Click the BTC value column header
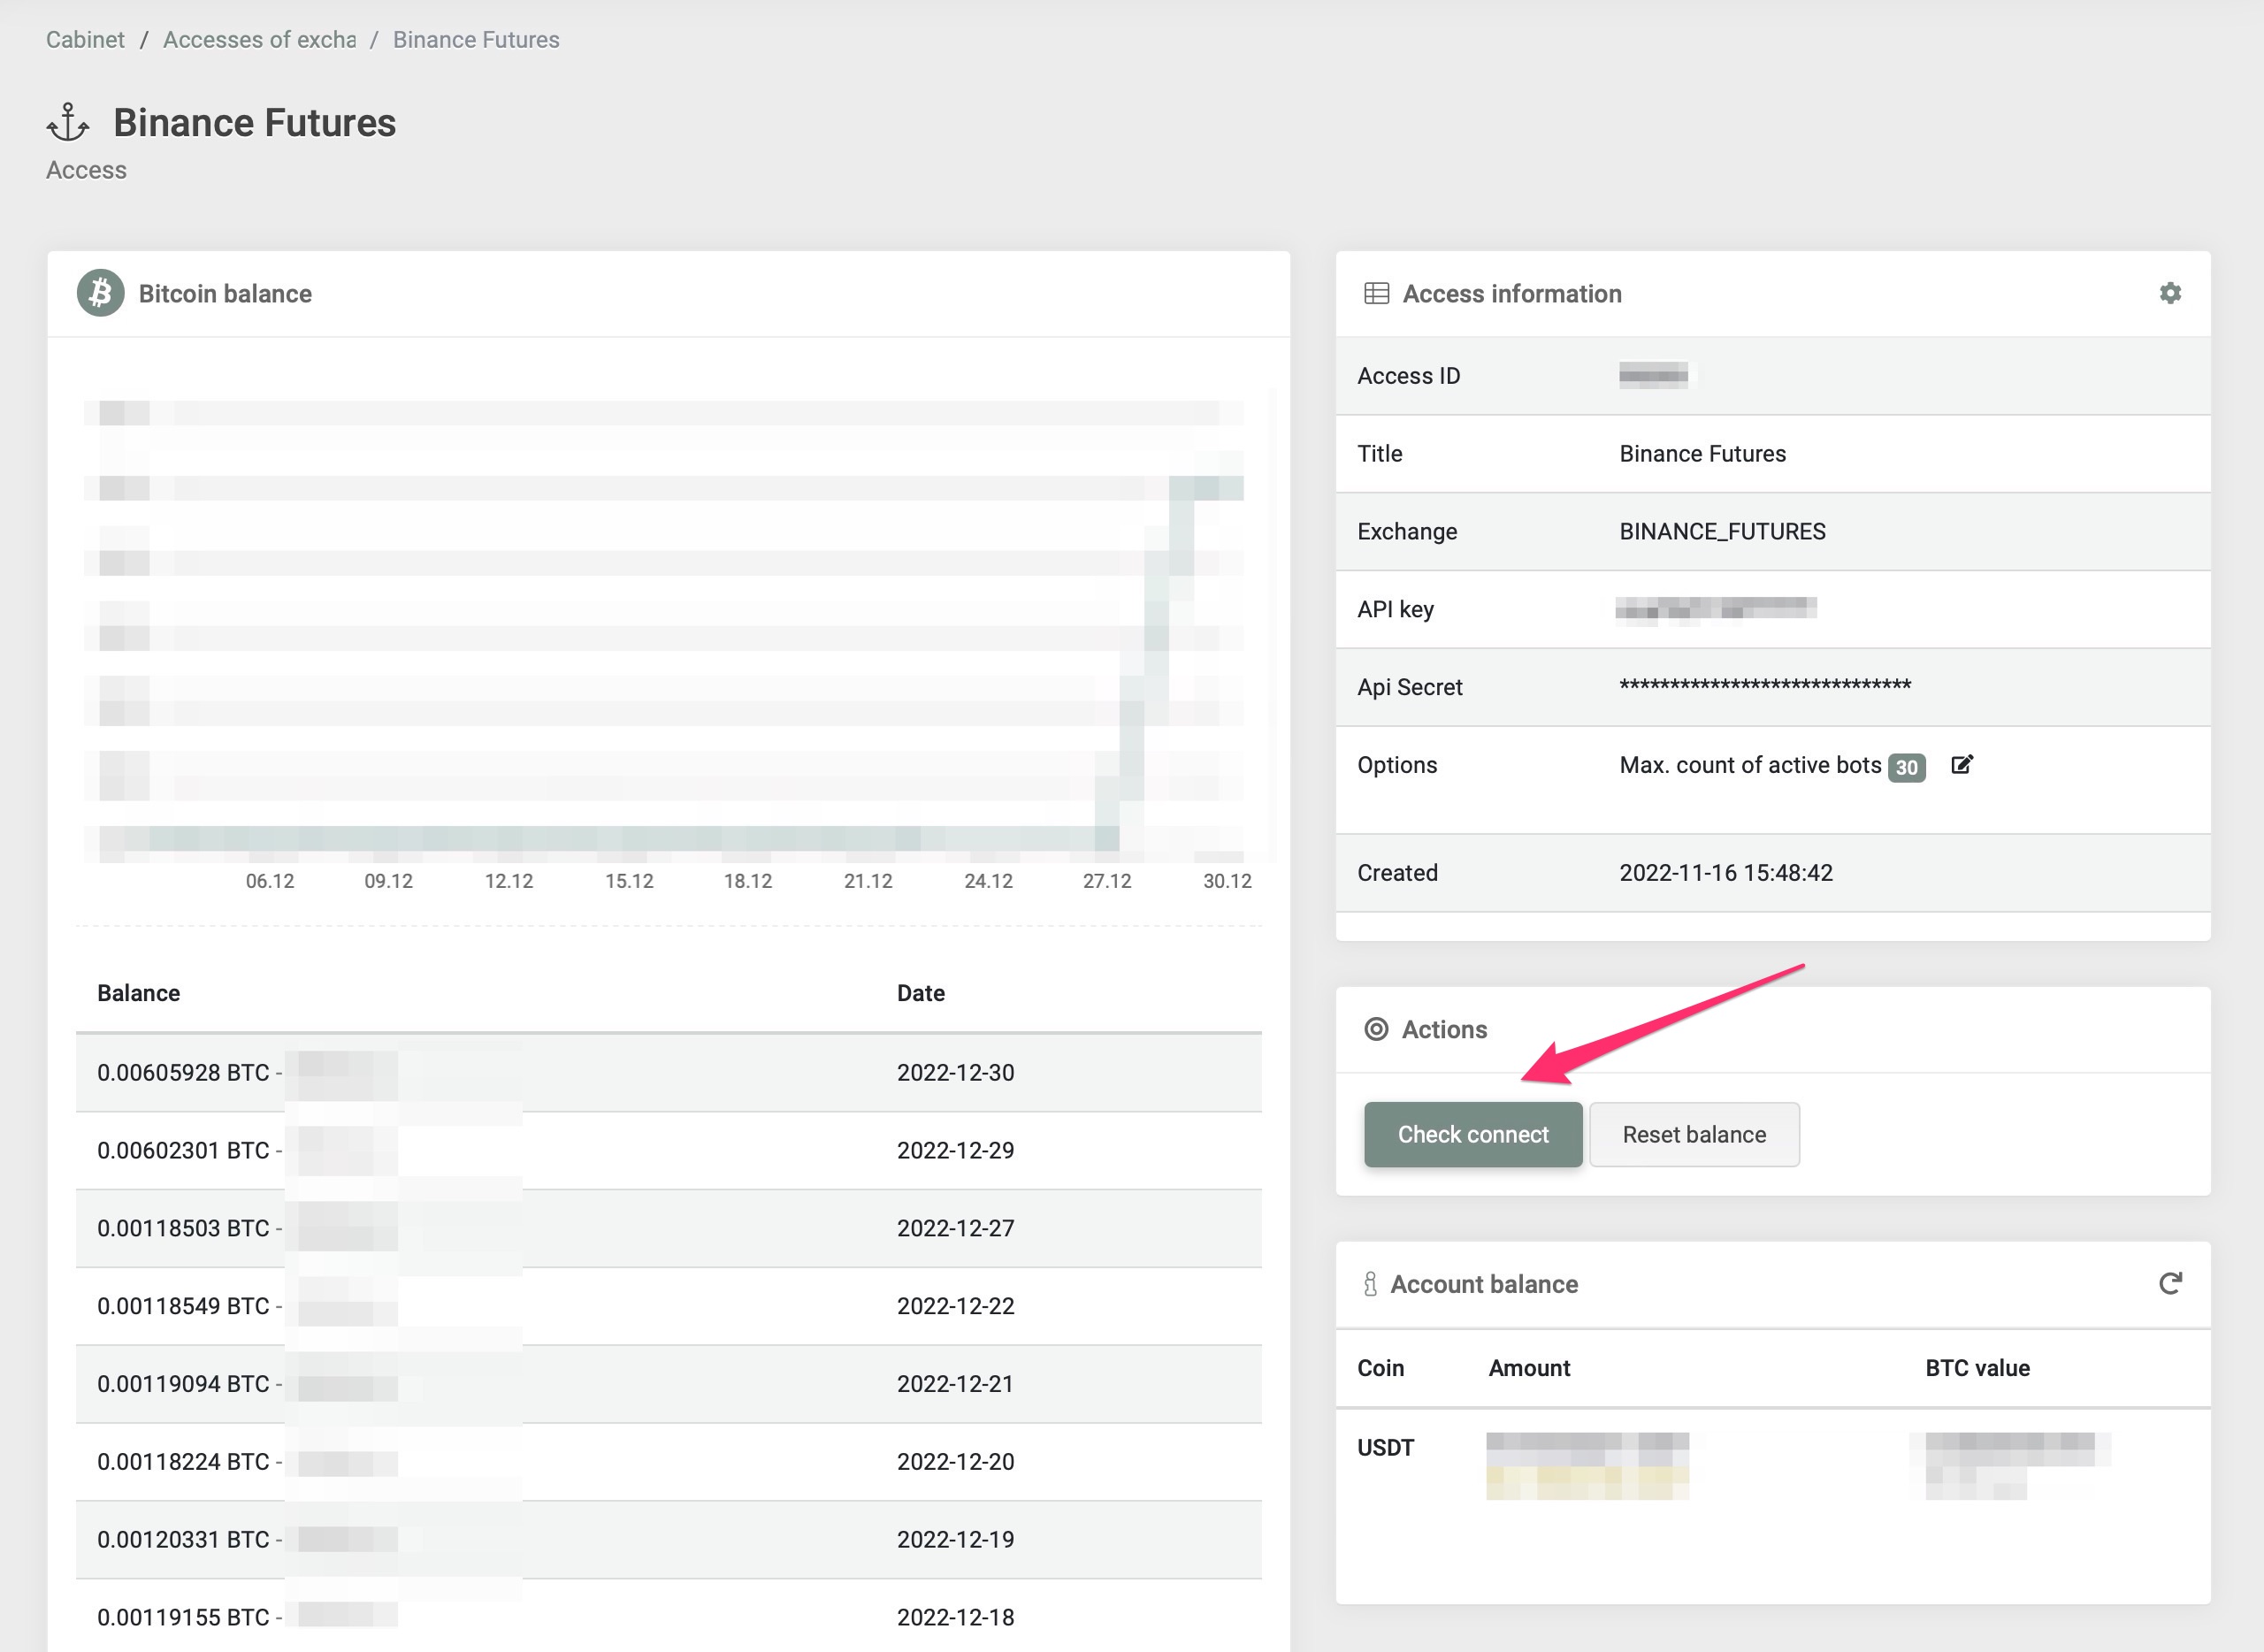2264x1652 pixels. [1977, 1368]
